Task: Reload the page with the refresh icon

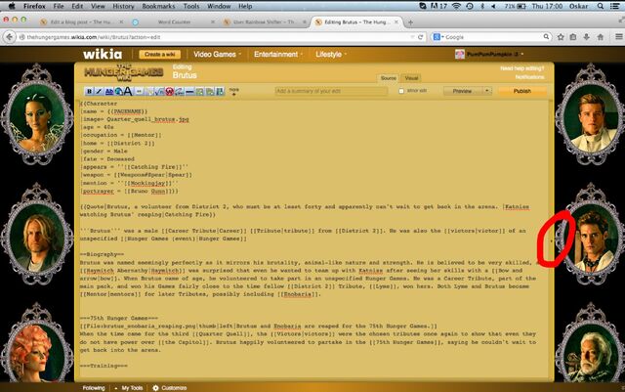Action: click(x=420, y=37)
